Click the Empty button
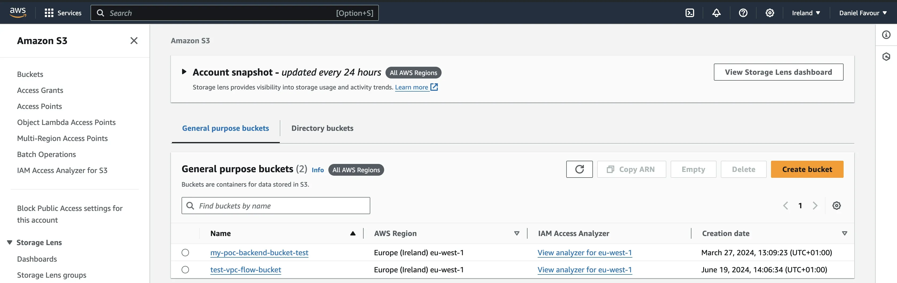 pos(693,169)
